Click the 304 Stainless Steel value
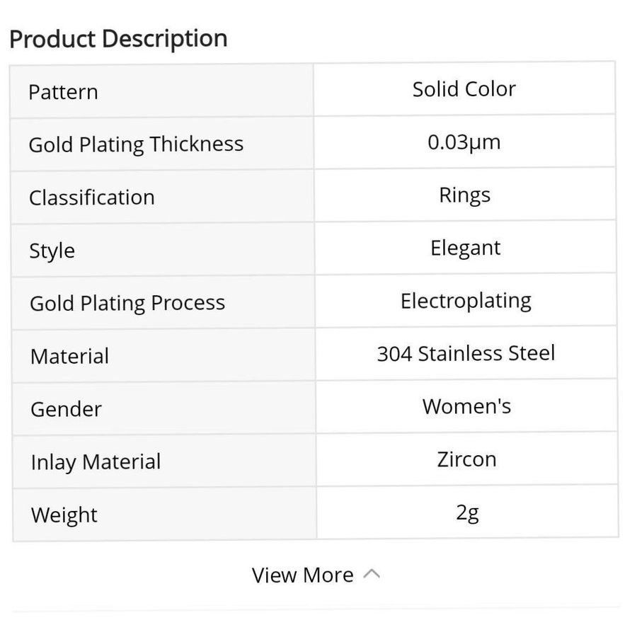This screenshot has width=637, height=637. click(466, 353)
